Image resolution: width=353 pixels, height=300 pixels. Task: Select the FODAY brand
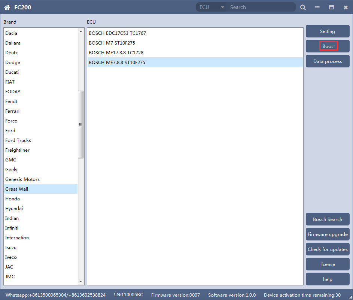[x=41, y=91]
